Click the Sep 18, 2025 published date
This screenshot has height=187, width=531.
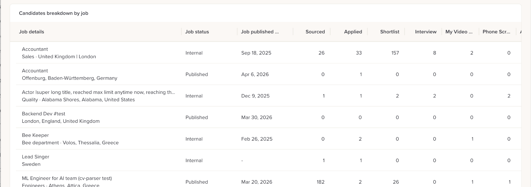pyautogui.click(x=256, y=53)
